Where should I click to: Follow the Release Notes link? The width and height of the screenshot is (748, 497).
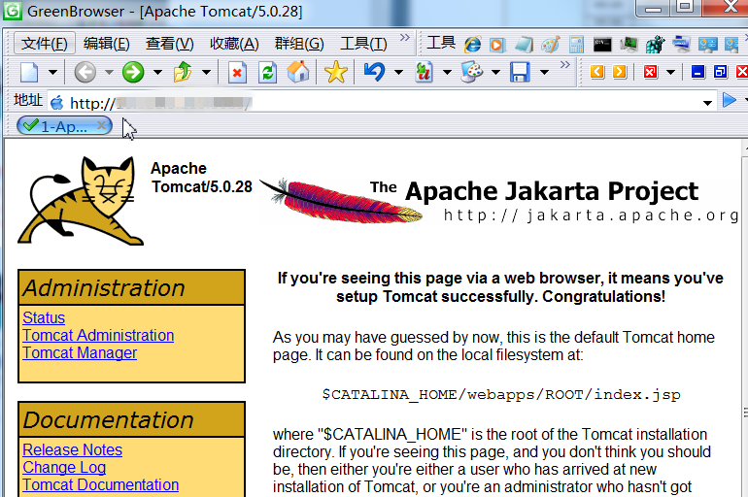72,450
